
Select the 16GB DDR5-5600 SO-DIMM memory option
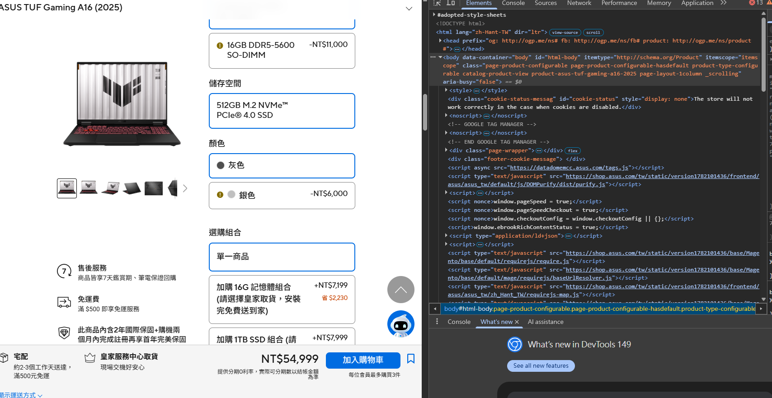pos(282,51)
